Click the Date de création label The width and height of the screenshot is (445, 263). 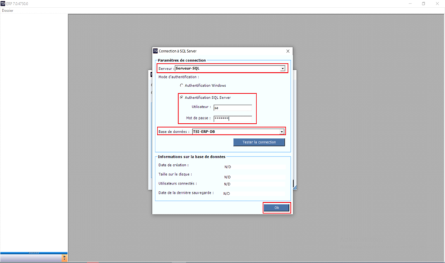coord(173,165)
